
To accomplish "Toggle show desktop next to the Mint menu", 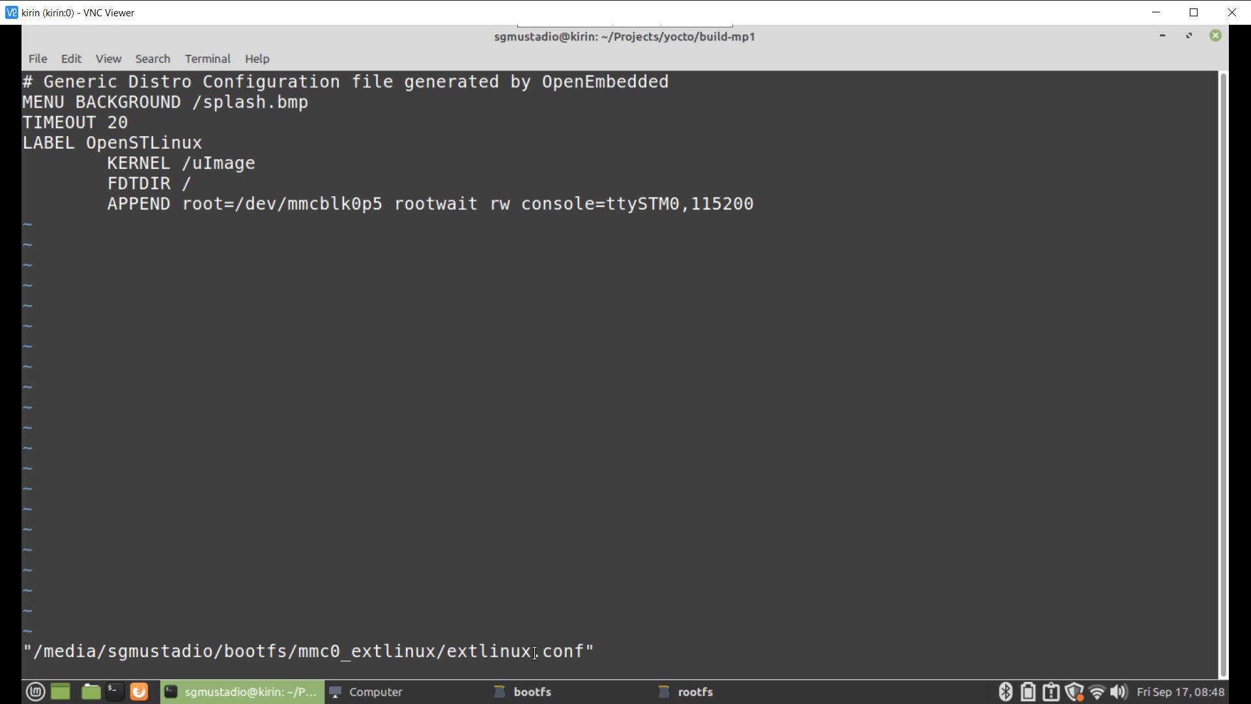I will click(x=61, y=692).
